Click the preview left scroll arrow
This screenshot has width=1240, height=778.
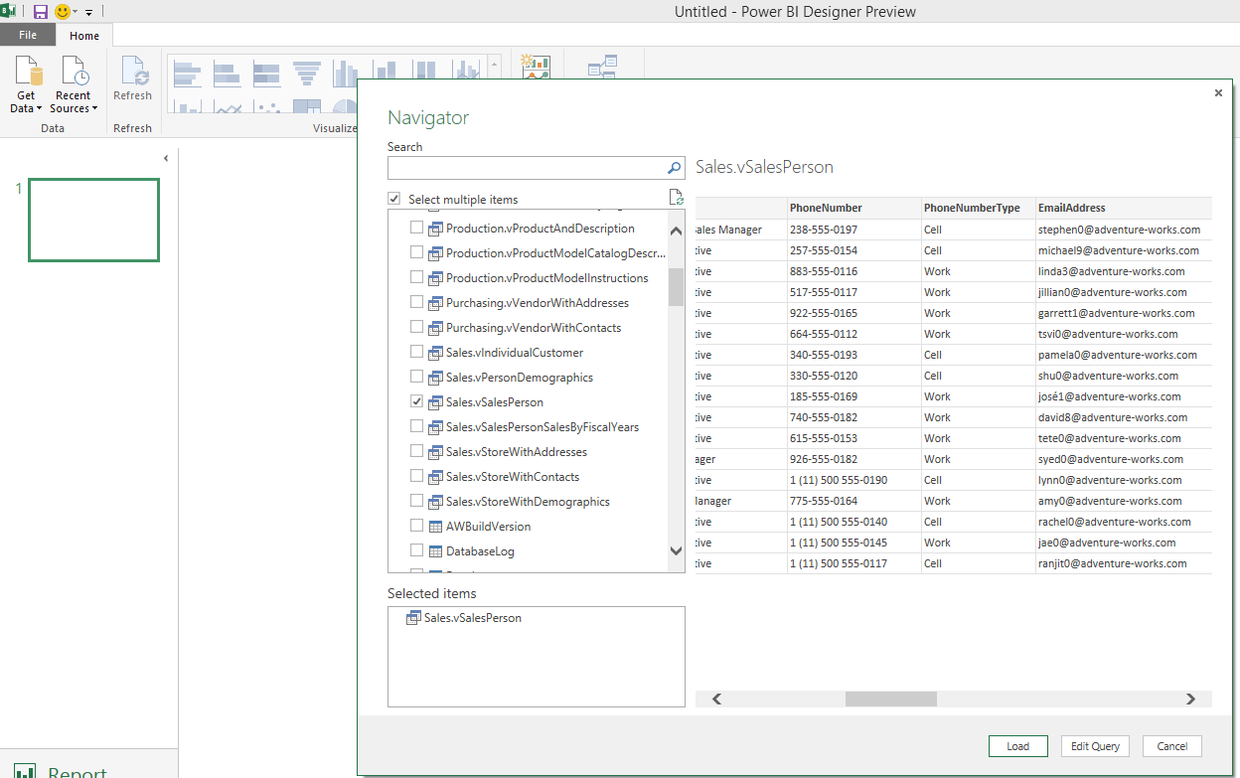(716, 700)
